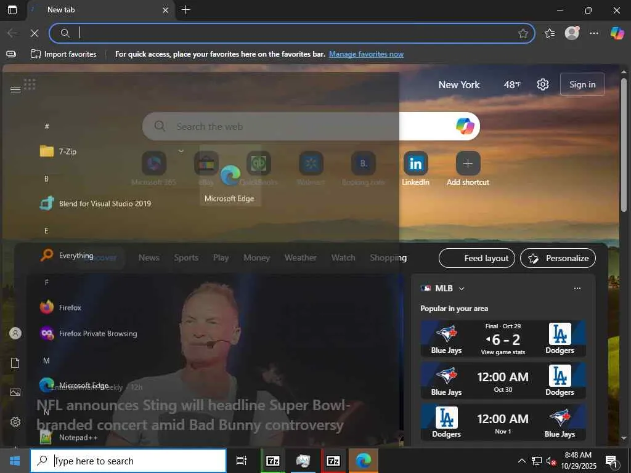Open Start menu user account icon
Screen dimensions: 631x473
[15, 333]
